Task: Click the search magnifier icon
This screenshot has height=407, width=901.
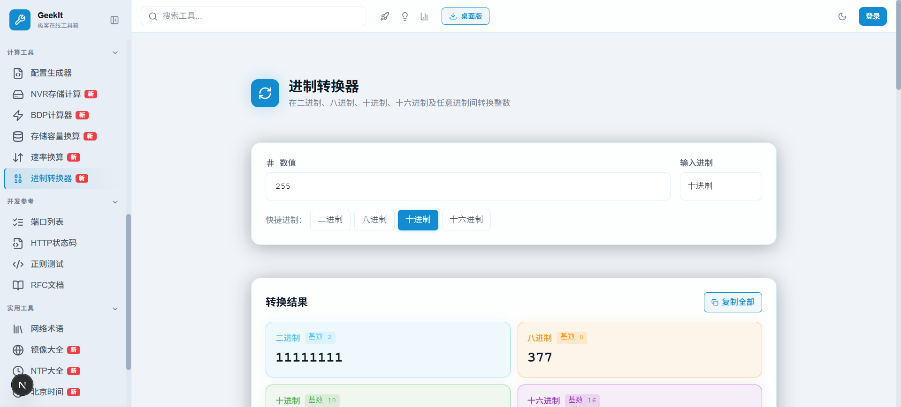Action: [x=153, y=16]
